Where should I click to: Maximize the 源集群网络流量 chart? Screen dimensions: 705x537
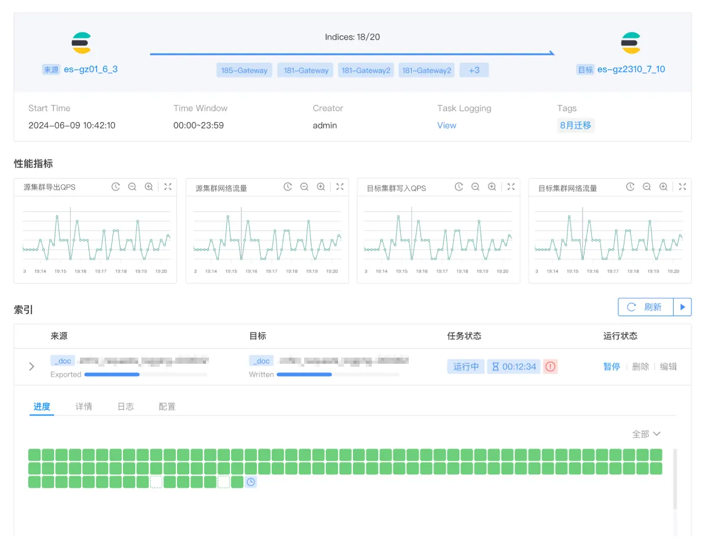340,187
